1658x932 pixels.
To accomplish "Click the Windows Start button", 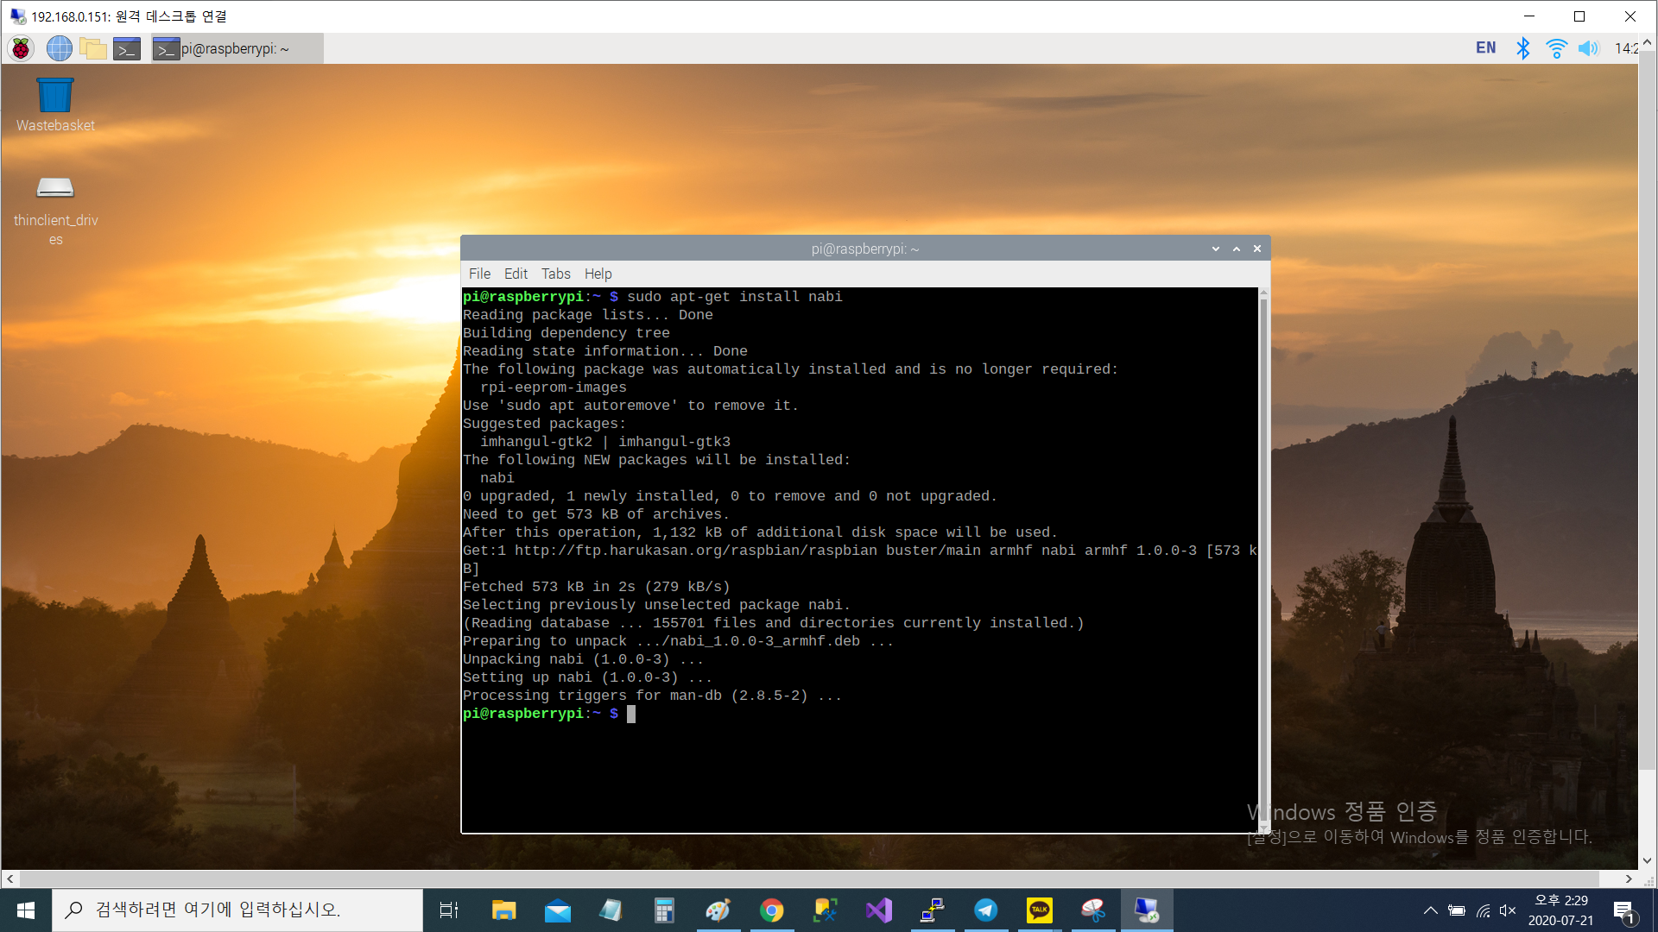I will tap(26, 910).
